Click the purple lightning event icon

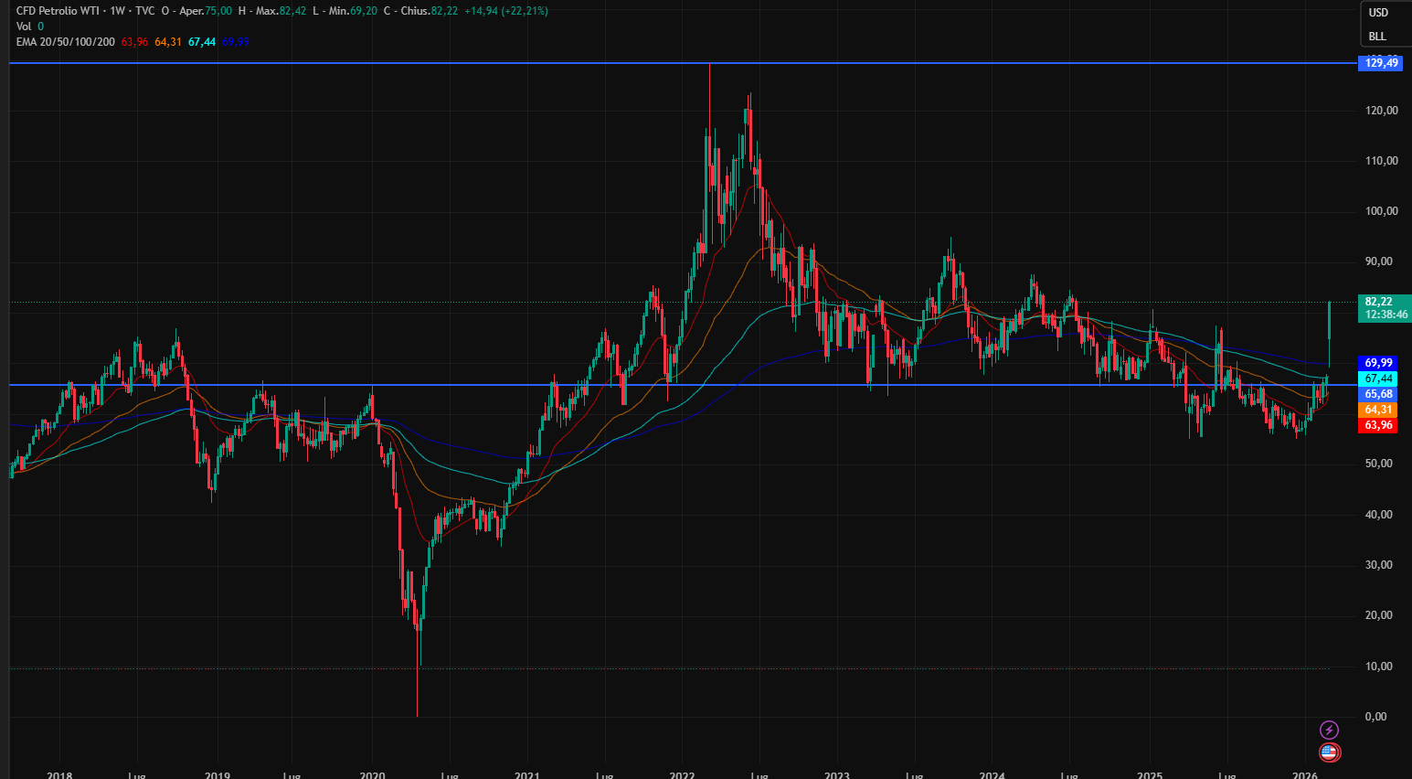[x=1330, y=730]
